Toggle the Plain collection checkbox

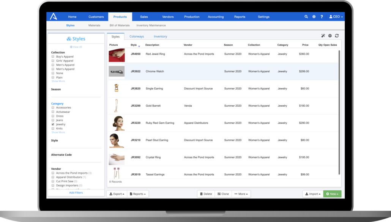[53, 77]
